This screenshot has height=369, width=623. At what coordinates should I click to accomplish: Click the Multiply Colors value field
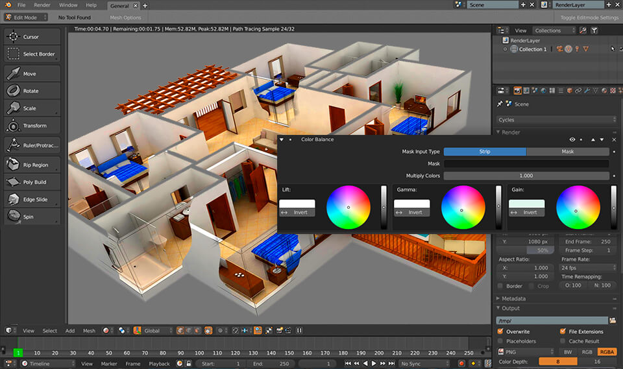coord(526,176)
